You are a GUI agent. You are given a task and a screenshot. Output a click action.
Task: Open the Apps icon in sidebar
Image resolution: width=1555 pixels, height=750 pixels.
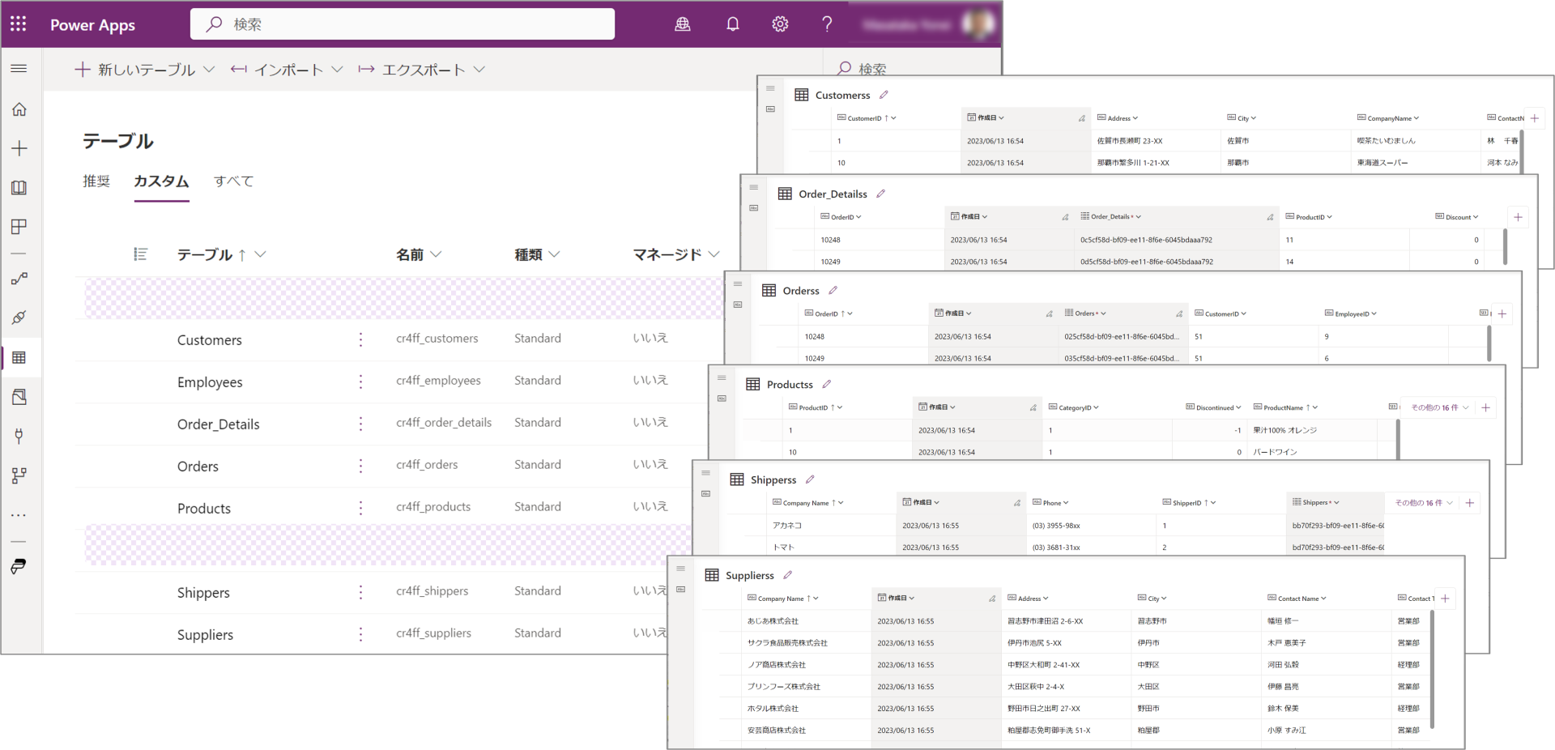coord(19,227)
